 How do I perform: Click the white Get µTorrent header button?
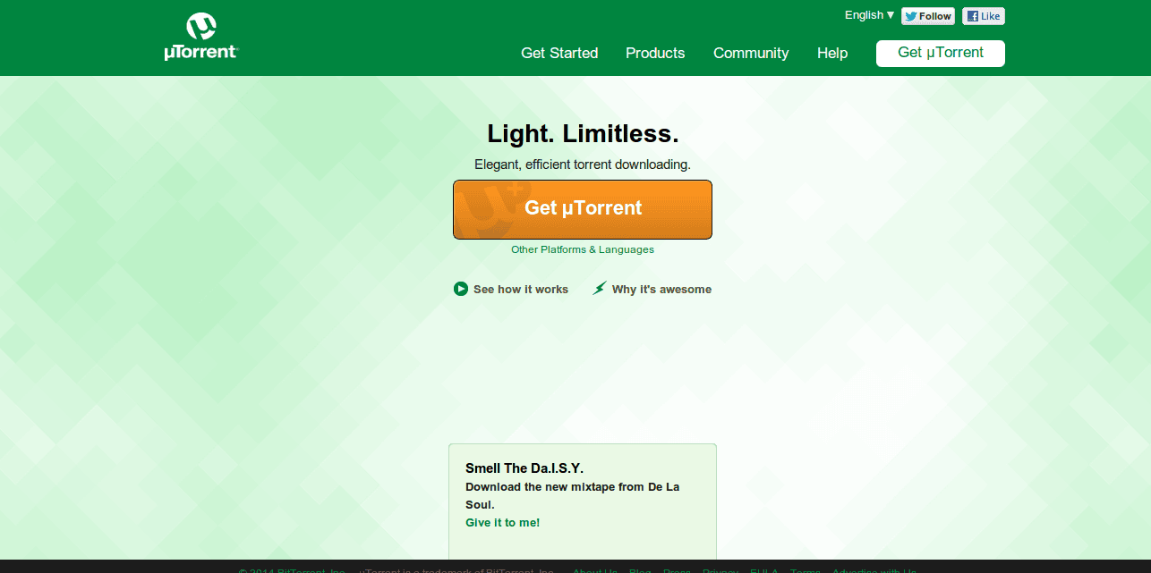tap(941, 53)
